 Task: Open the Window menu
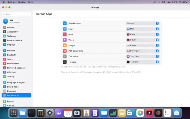(22, 2)
